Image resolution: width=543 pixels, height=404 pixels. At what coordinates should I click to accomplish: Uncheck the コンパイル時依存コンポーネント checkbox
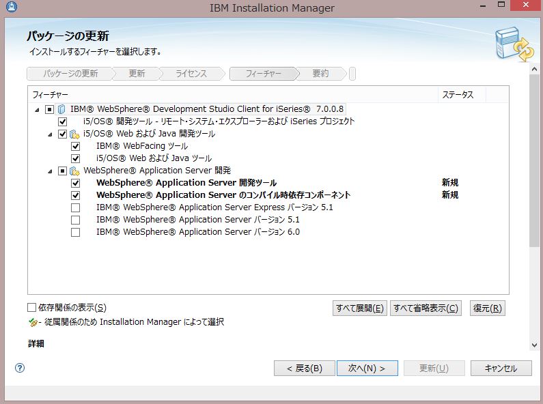tap(75, 195)
